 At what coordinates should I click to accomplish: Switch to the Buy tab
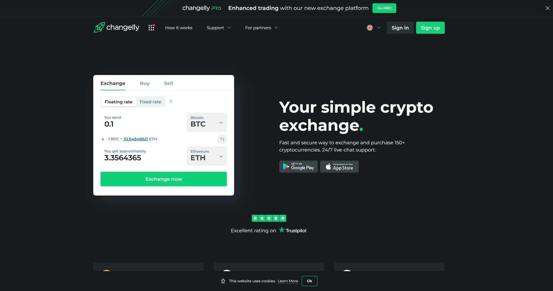click(x=145, y=83)
